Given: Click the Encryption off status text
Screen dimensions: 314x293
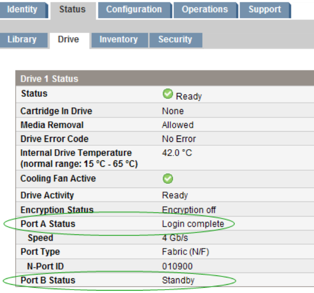Looking at the screenshot, I should click(x=188, y=210).
